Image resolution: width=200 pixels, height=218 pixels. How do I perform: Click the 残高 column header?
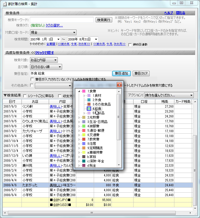point(165,102)
